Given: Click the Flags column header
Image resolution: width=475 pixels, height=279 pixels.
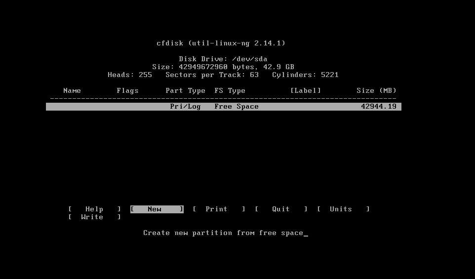Looking at the screenshot, I should tap(127, 90).
